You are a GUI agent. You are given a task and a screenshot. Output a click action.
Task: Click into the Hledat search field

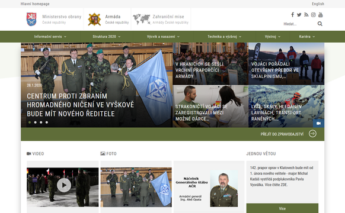point(299,24)
